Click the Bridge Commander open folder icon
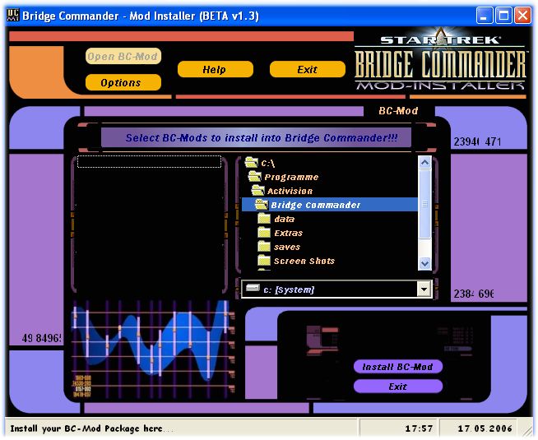 (x=262, y=205)
